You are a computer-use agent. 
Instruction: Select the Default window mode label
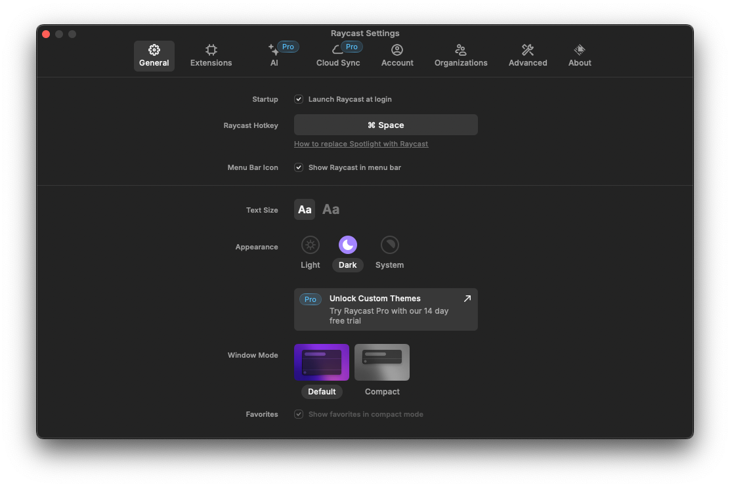tap(322, 392)
